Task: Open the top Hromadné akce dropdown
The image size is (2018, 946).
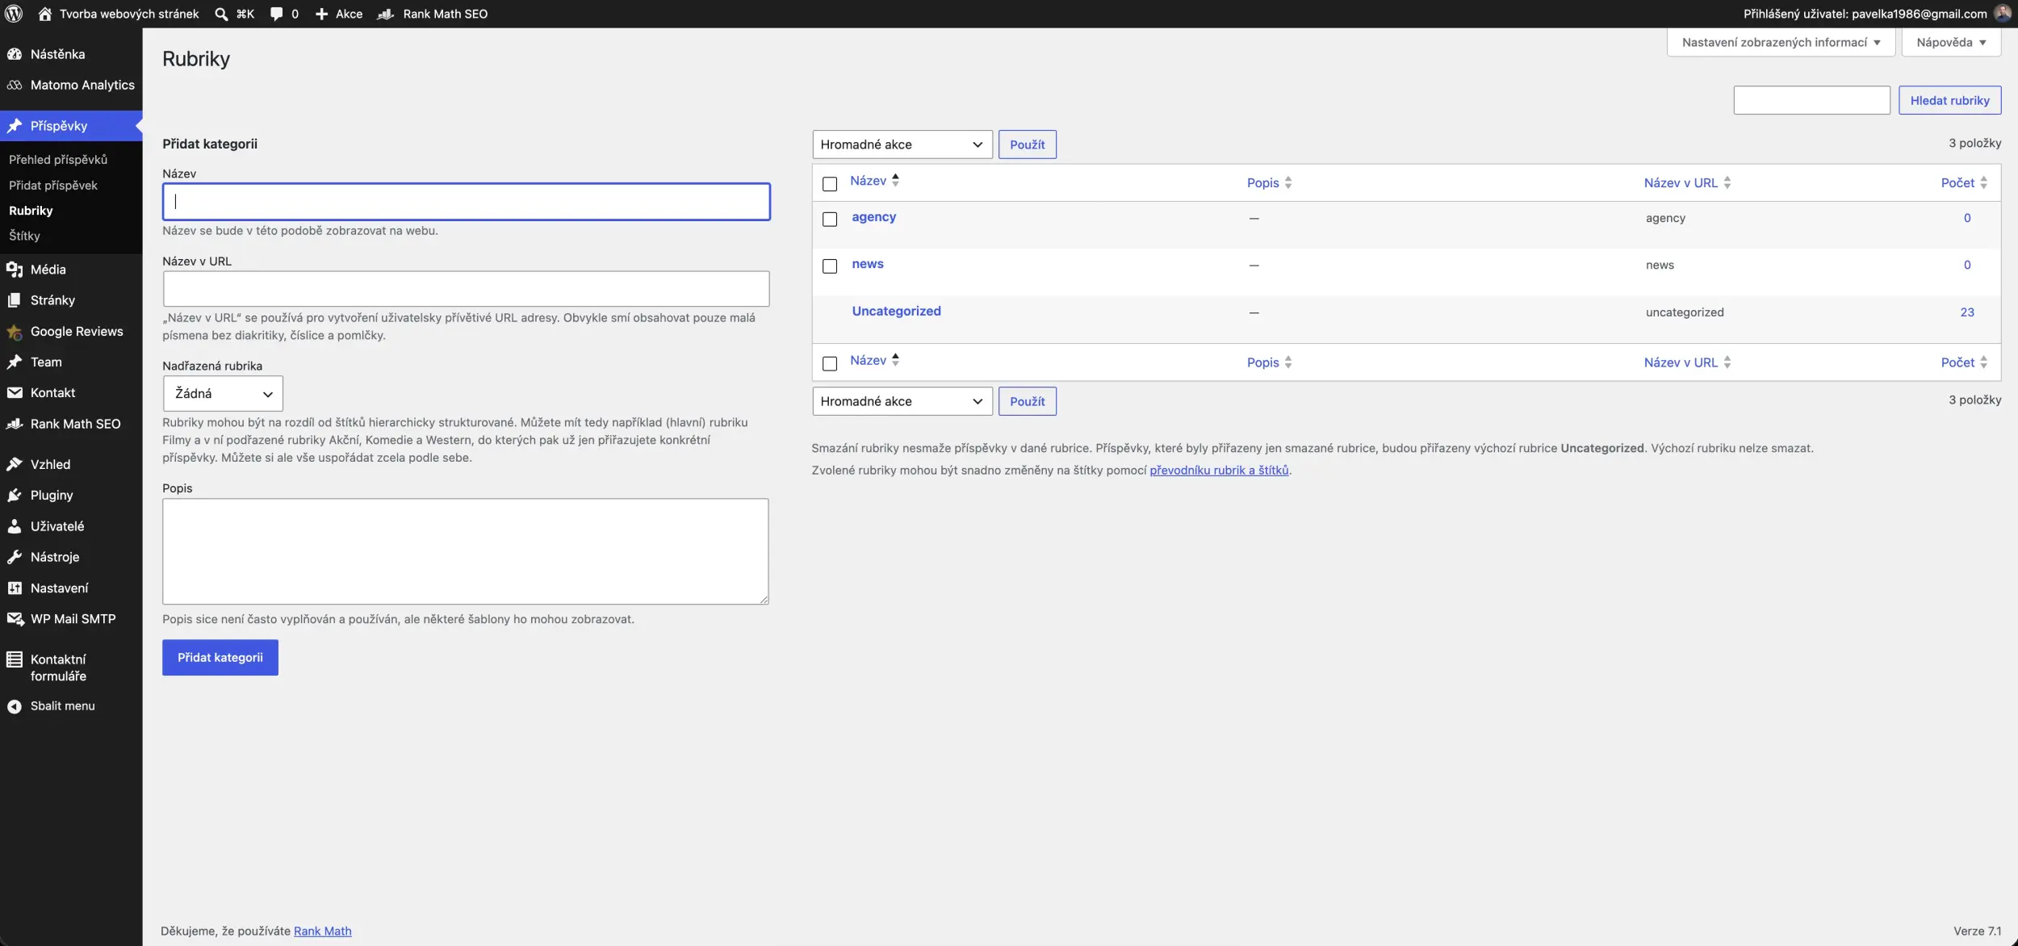Action: tap(902, 144)
